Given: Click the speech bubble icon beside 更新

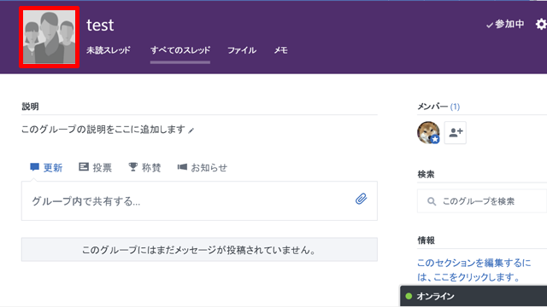Looking at the screenshot, I should [34, 167].
